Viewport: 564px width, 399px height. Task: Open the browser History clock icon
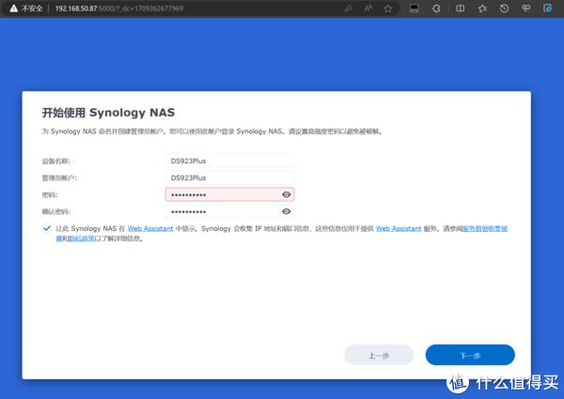coord(504,8)
